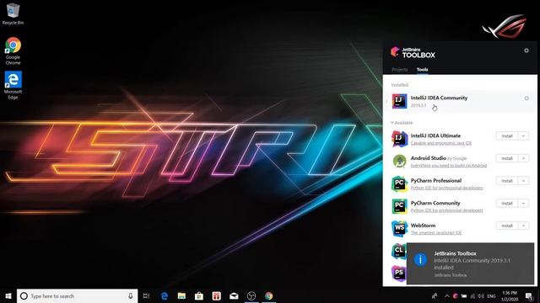This screenshot has width=540, height=303.
Task: Launch IntelliJ IDEA Community icon
Action: pyautogui.click(x=399, y=101)
